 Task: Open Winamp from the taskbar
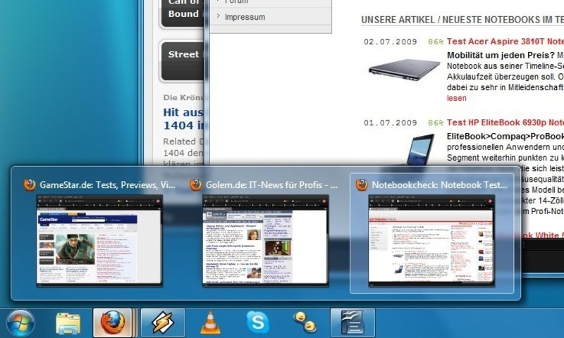(x=163, y=323)
